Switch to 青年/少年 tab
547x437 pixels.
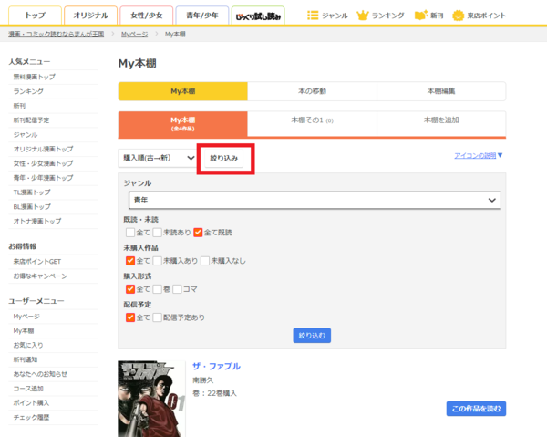202,16
